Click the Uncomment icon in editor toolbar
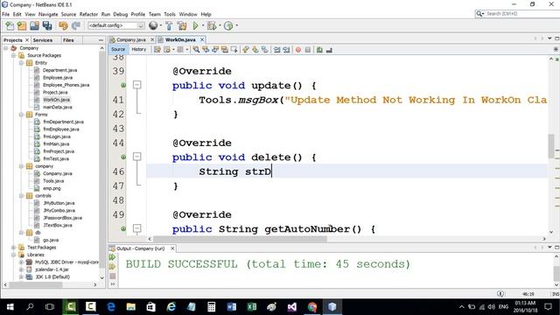560x315 pixels. (x=329, y=50)
